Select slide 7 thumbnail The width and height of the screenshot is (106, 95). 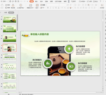pos(10,77)
